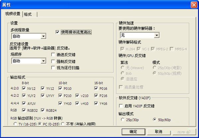Click the MPEG-2 hardware decoding checkbox
Screen dimensions: 199x138
point(153,49)
